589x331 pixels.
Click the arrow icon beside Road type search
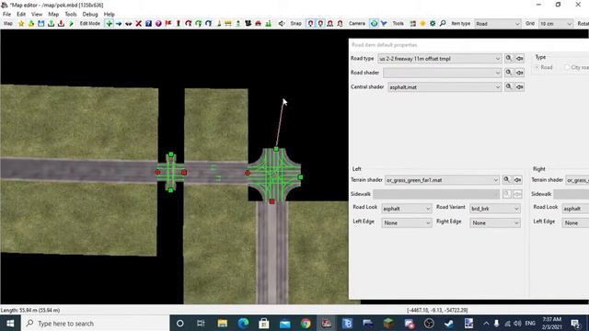point(520,59)
